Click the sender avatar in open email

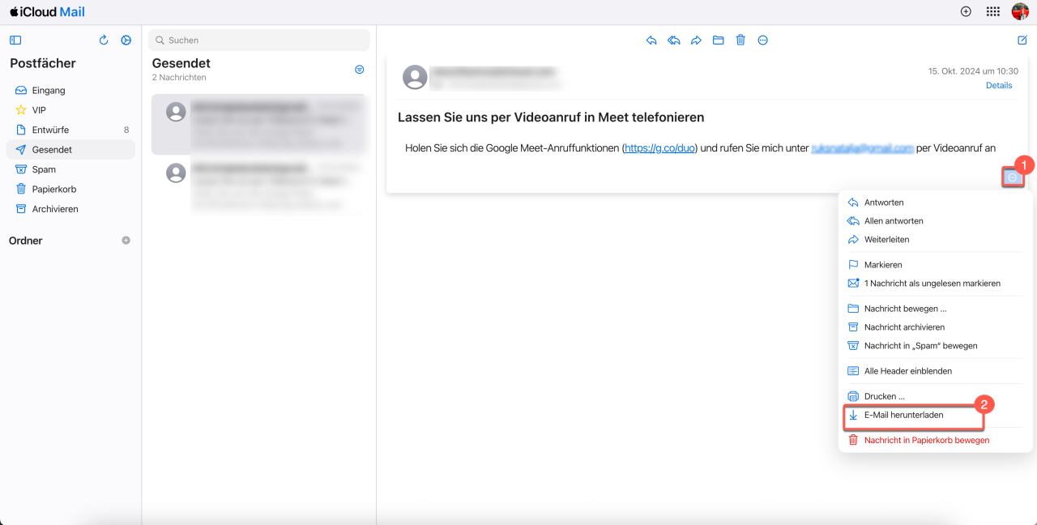click(x=415, y=77)
